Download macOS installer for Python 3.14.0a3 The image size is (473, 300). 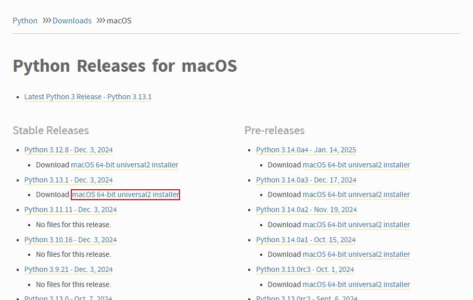[356, 194]
